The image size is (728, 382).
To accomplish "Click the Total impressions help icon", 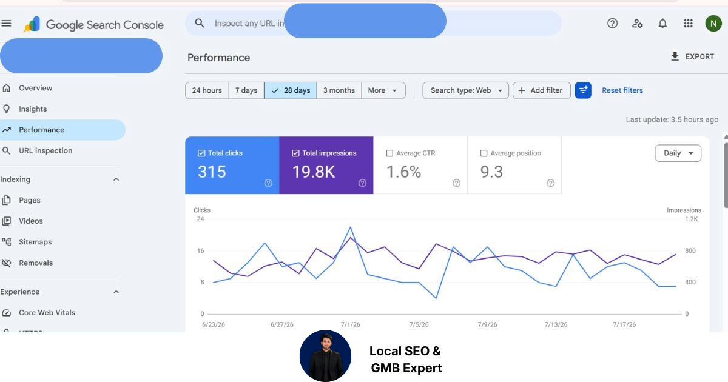I will click(x=362, y=183).
